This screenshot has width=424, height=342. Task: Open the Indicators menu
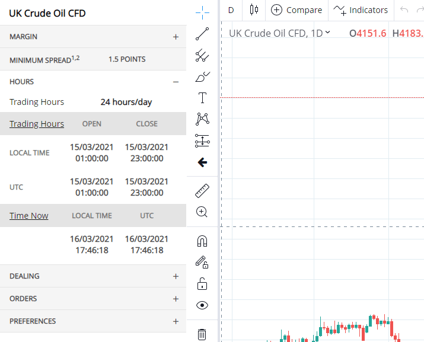(x=361, y=10)
